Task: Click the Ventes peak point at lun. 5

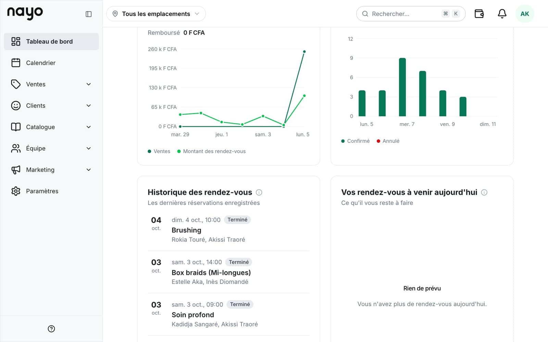Action: tap(304, 52)
